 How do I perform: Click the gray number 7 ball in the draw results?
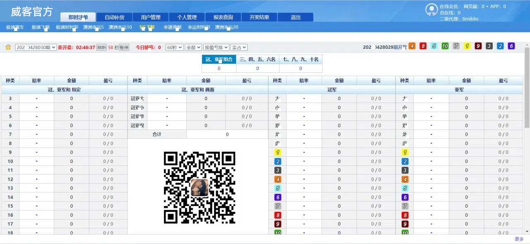456,46
